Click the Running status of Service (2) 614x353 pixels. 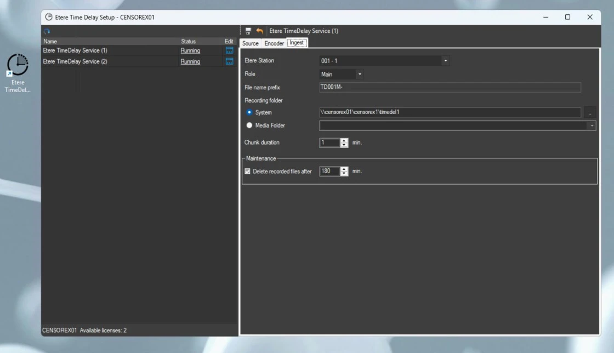tap(190, 61)
